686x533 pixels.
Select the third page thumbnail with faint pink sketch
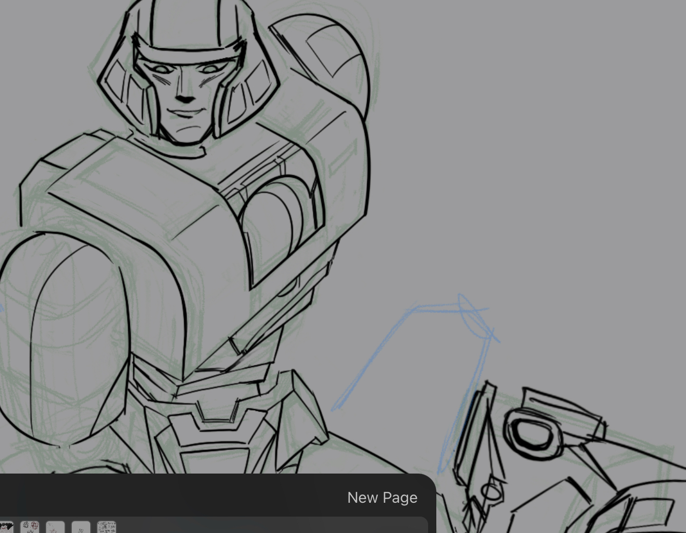click(55, 527)
